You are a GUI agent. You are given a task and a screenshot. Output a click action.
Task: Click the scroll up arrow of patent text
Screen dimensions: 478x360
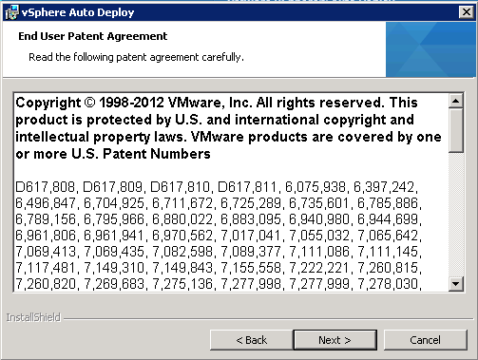coord(456,101)
